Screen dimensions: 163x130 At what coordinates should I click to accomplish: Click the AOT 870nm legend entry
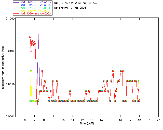tap(32, 11)
